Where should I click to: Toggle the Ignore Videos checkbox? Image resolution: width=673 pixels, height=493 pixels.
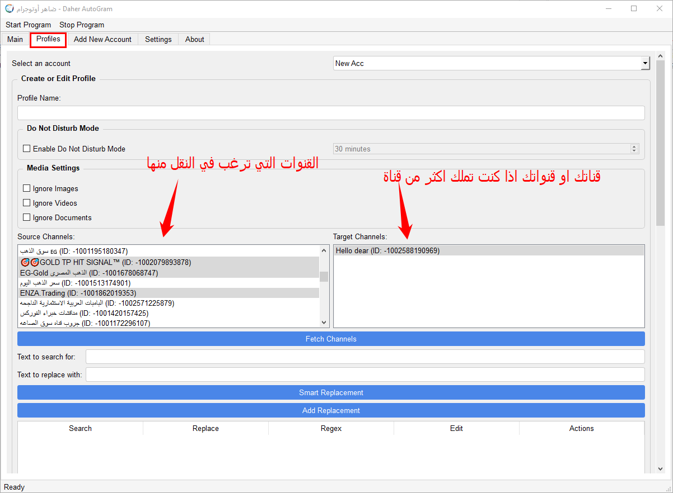click(x=26, y=203)
